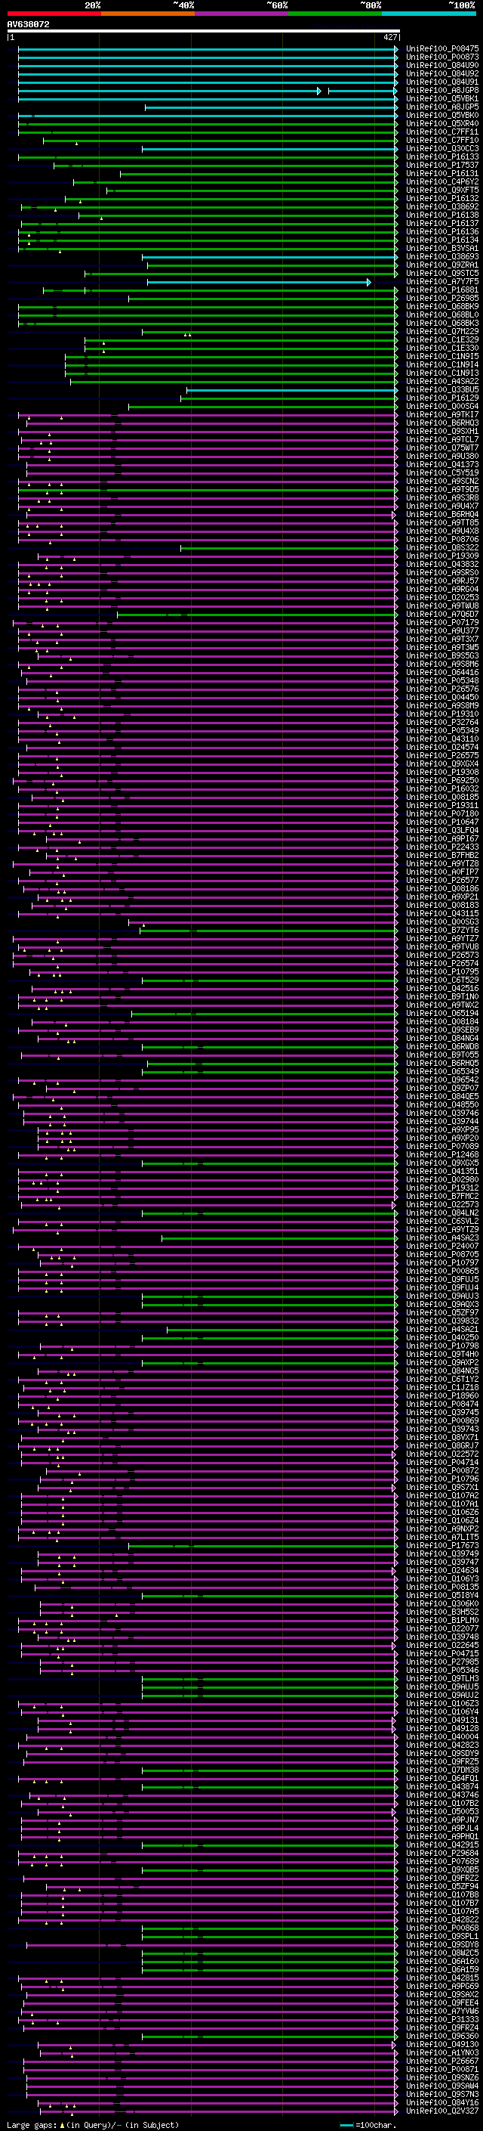Select label UniRef100_A4SA22
Viewport: 483px width, 2131px height.
coord(442,381)
